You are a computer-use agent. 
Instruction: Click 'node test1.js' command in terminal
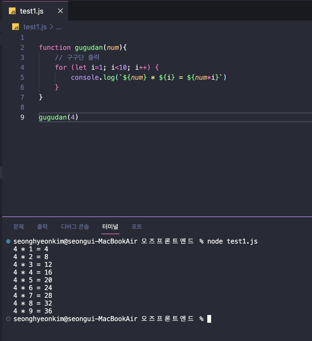232,241
